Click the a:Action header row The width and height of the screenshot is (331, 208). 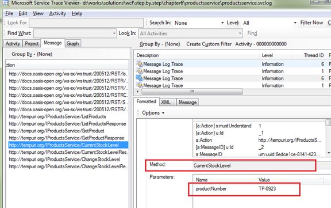click(259, 140)
